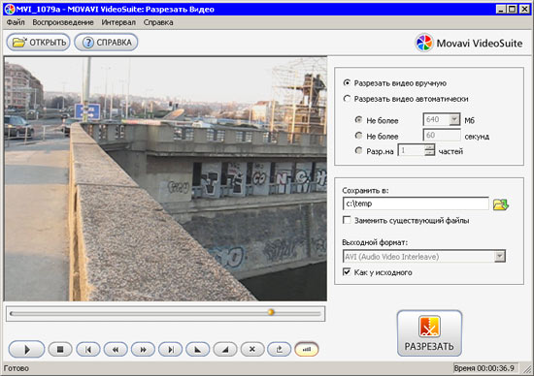The image size is (534, 376).
Task: Stop playback with the square stop button
Action: [60, 349]
